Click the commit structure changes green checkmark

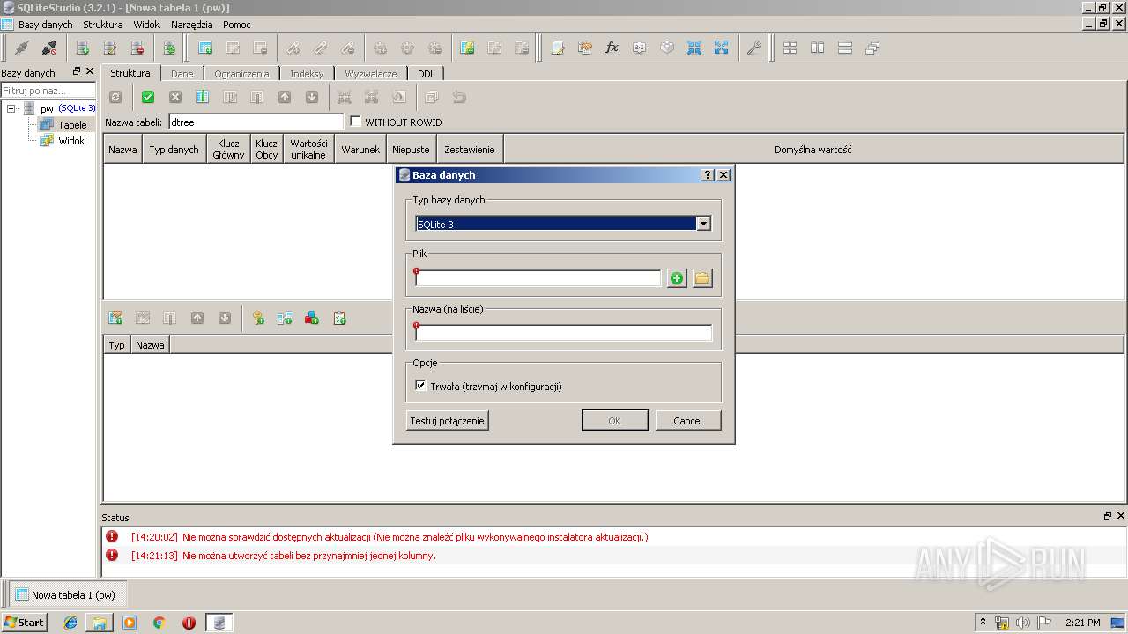click(x=148, y=98)
